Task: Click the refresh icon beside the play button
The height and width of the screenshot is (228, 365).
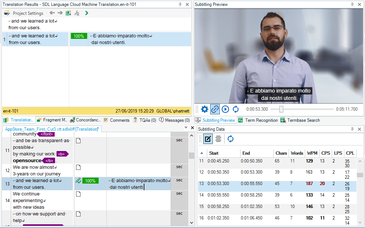Action: pos(236,109)
